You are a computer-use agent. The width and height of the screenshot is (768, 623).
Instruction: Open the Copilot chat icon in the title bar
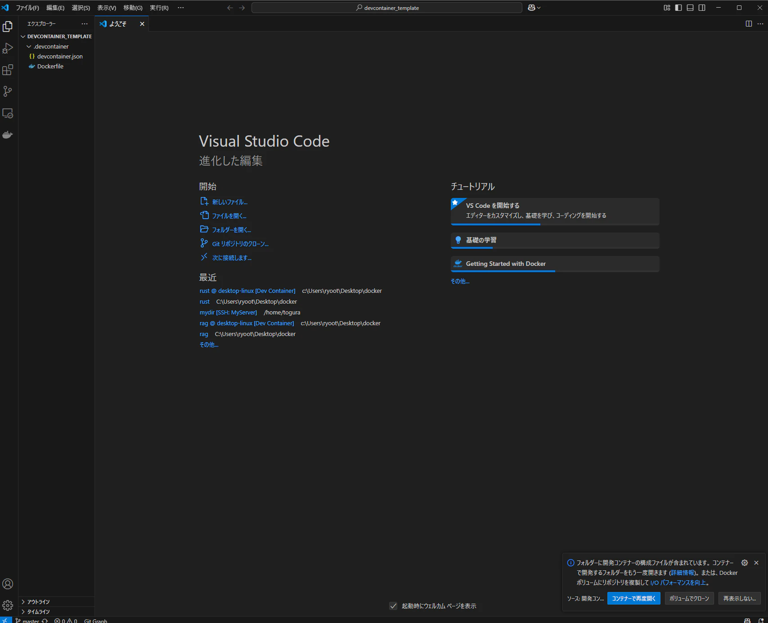coord(531,8)
